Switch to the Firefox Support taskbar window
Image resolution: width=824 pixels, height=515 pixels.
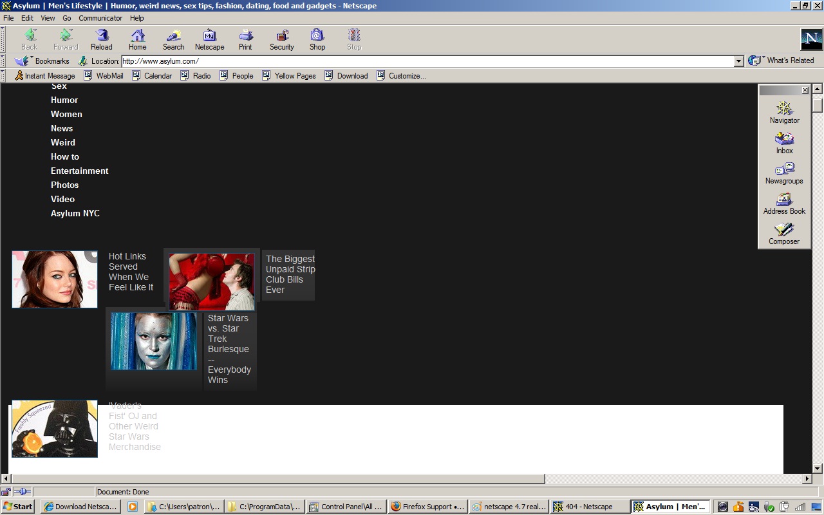427,507
